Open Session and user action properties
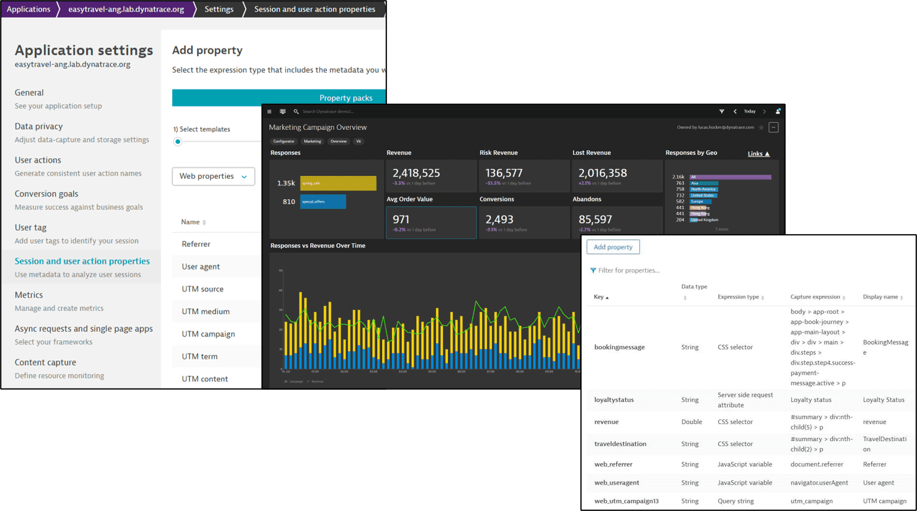 (x=82, y=261)
